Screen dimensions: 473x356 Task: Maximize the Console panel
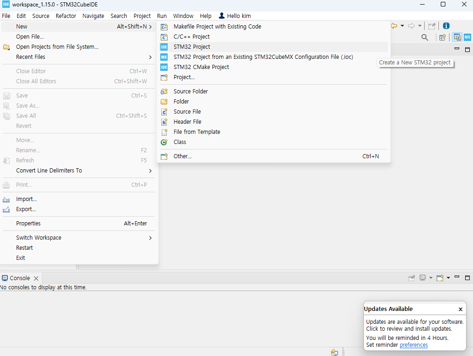pos(467,277)
